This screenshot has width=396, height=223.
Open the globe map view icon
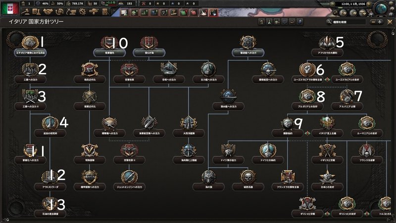pyautogui.click(x=381, y=8)
